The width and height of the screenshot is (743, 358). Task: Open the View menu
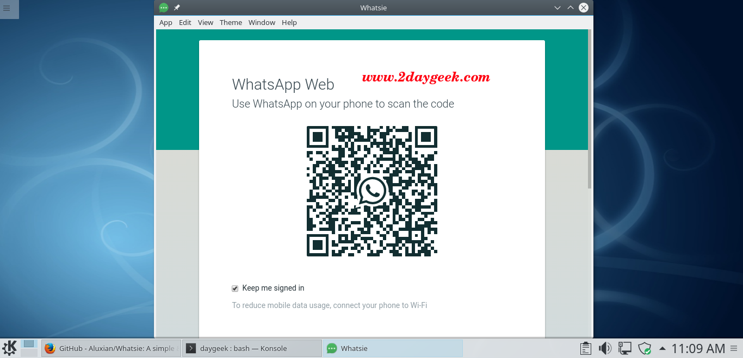(x=206, y=22)
